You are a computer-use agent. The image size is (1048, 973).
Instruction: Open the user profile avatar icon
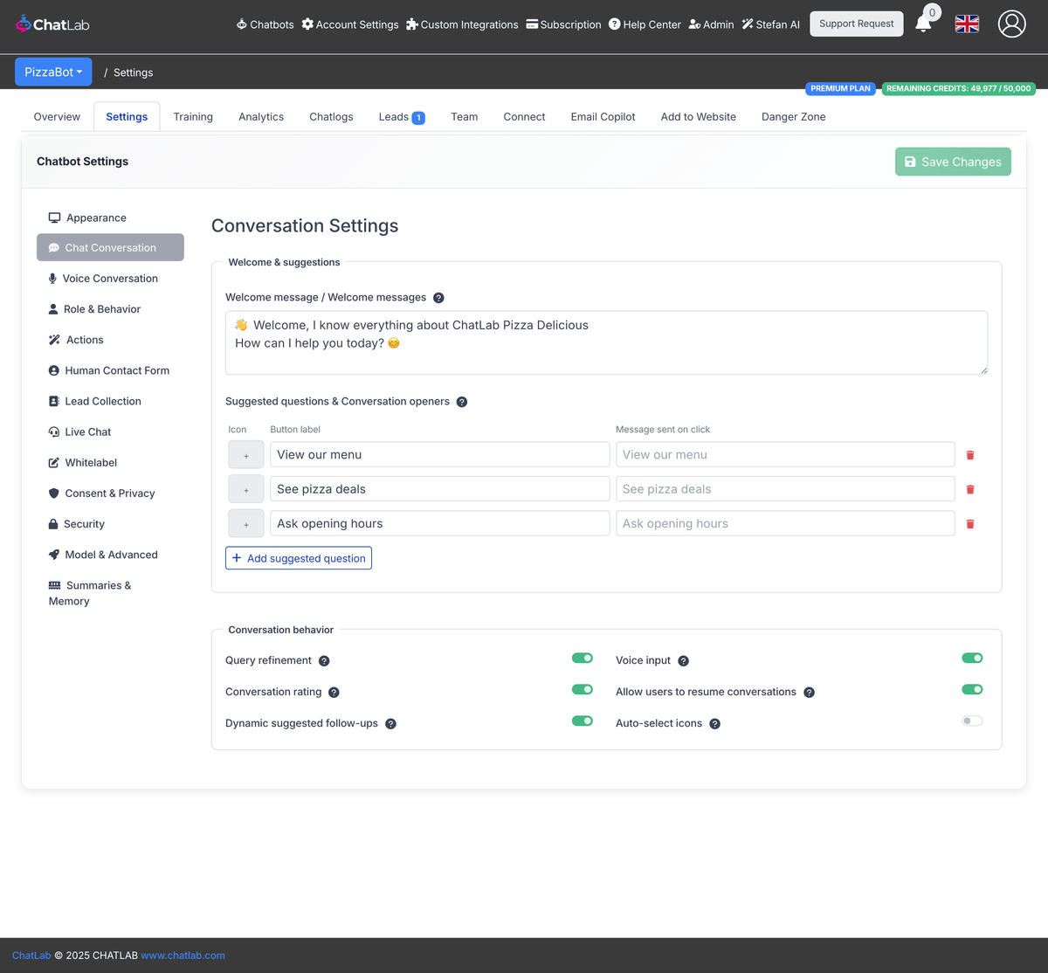point(1011,24)
